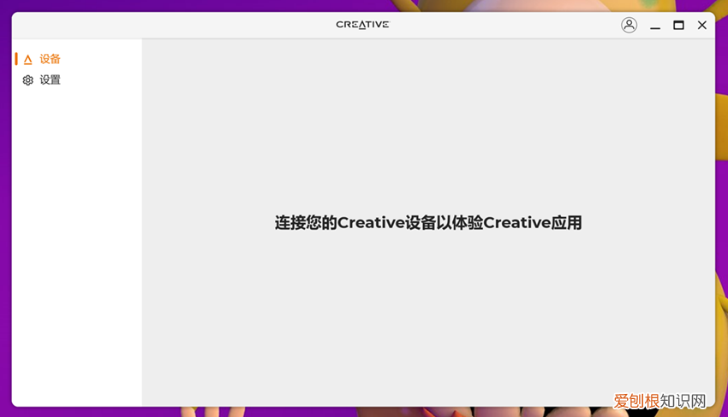This screenshot has height=417, width=728.
Task: Close the Creative app window
Action: click(x=702, y=26)
